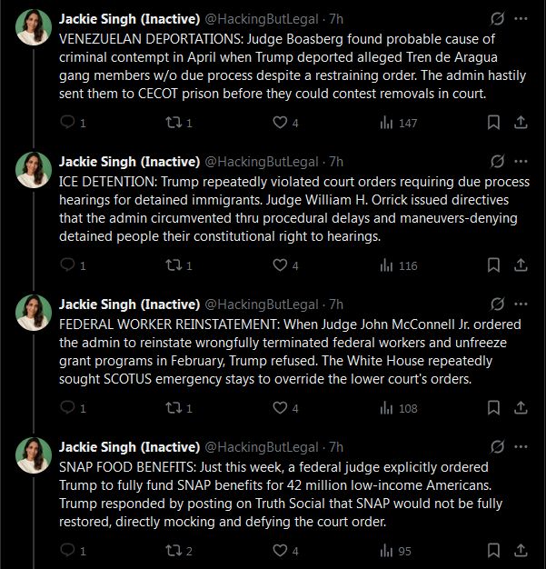546x569 pixels.
Task: Open more options on the SNAP Food Benefits tweet
Action: click(x=521, y=447)
